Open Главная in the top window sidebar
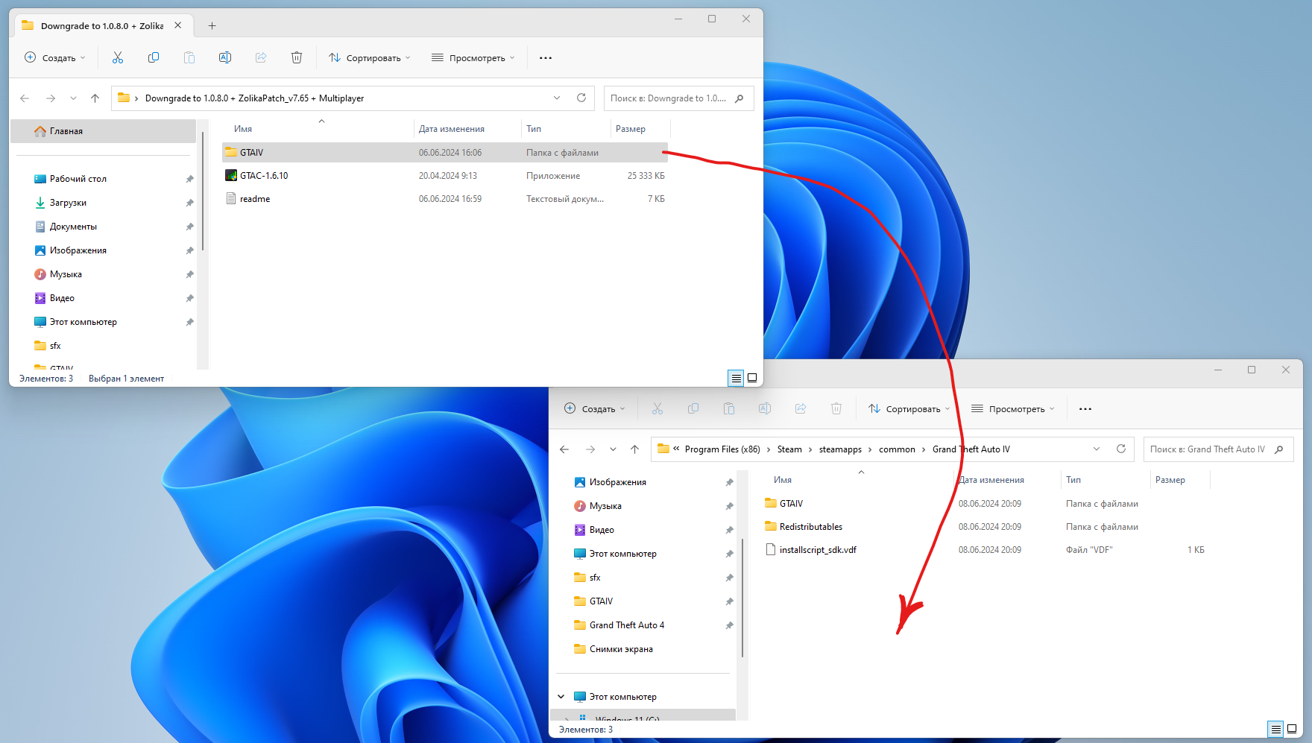1312x743 pixels. click(x=104, y=131)
